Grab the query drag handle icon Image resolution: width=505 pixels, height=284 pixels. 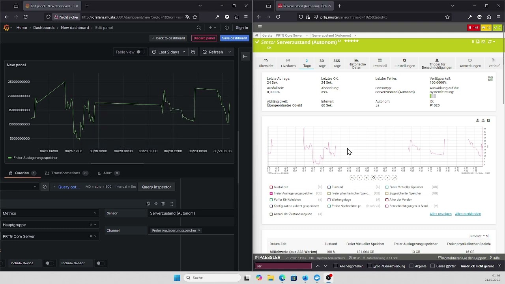tap(172, 204)
